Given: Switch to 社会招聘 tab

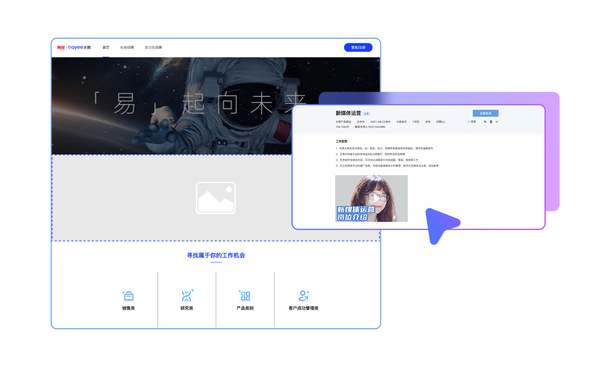Looking at the screenshot, I should point(127,47).
